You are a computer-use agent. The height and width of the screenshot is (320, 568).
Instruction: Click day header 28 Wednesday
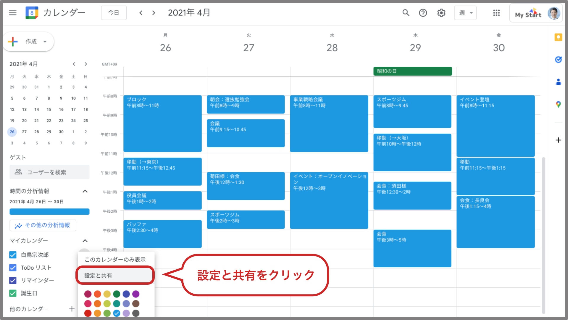tap(332, 48)
